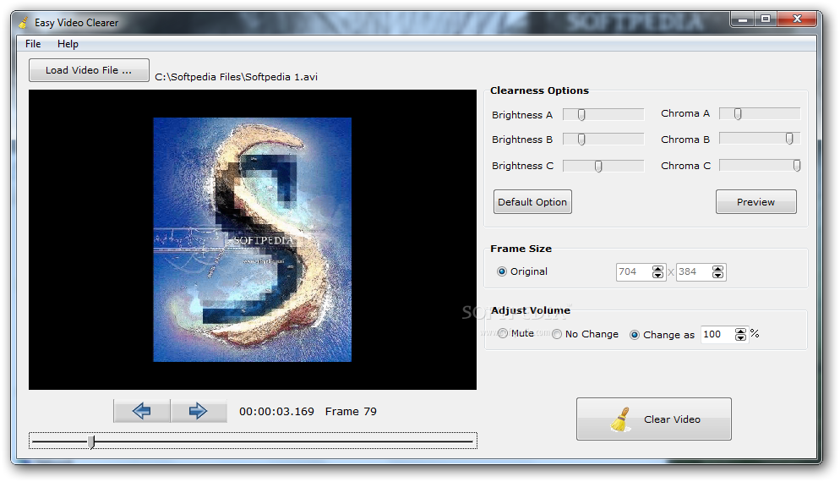Click the timestamp 00:00:03.169
840x482 pixels.
coord(276,412)
